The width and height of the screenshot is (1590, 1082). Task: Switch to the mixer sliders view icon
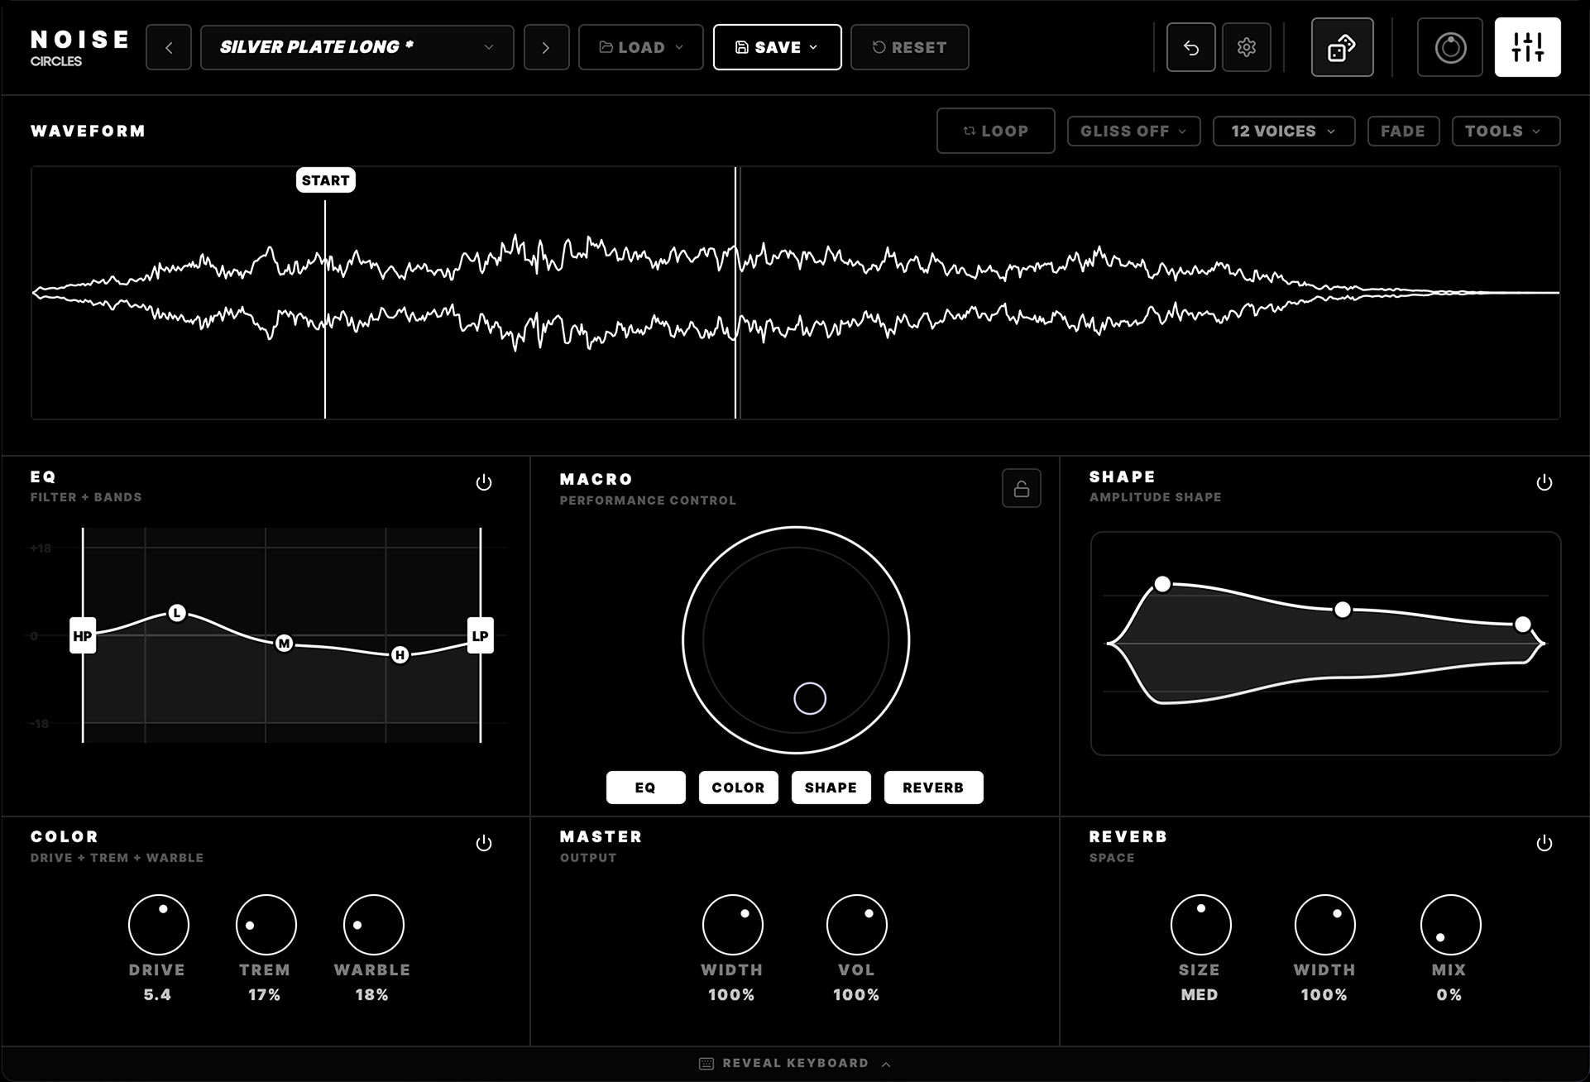pyautogui.click(x=1527, y=47)
